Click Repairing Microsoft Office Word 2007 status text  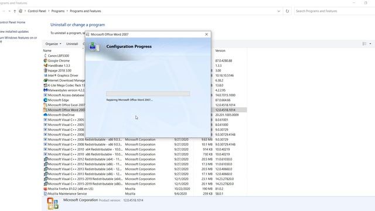pyautogui.click(x=129, y=100)
